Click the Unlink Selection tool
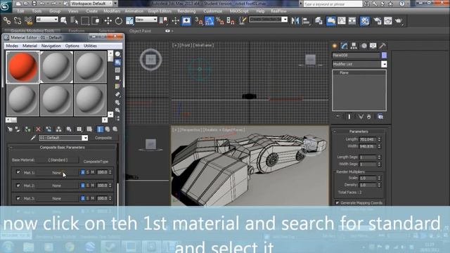The height and width of the screenshot is (253, 450). (18, 20)
